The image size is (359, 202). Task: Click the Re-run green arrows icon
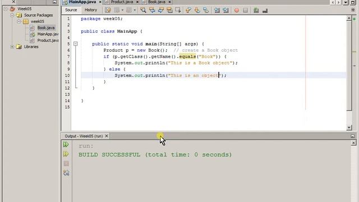(66, 144)
